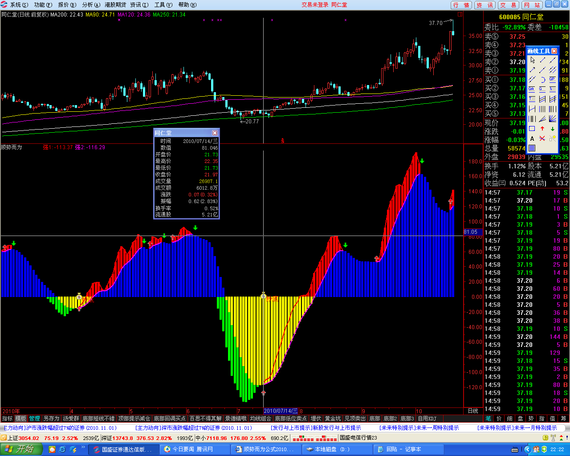Image resolution: width=570 pixels, height=456 pixels.
Task: Pick the fan lines tool
Action: [x=553, y=119]
